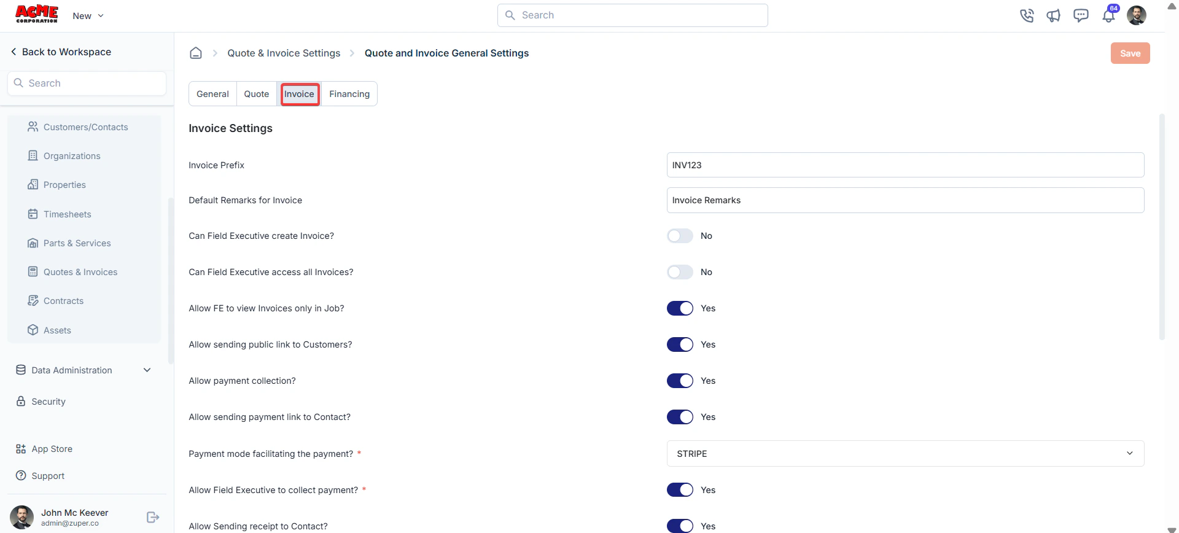
Task: Click the App Store icon
Action: (x=21, y=449)
